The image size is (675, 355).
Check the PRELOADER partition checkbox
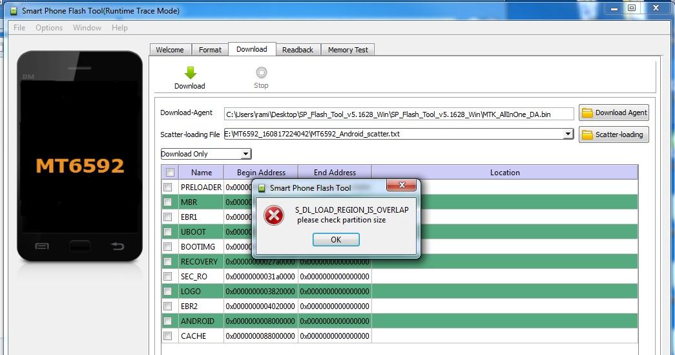pos(167,187)
